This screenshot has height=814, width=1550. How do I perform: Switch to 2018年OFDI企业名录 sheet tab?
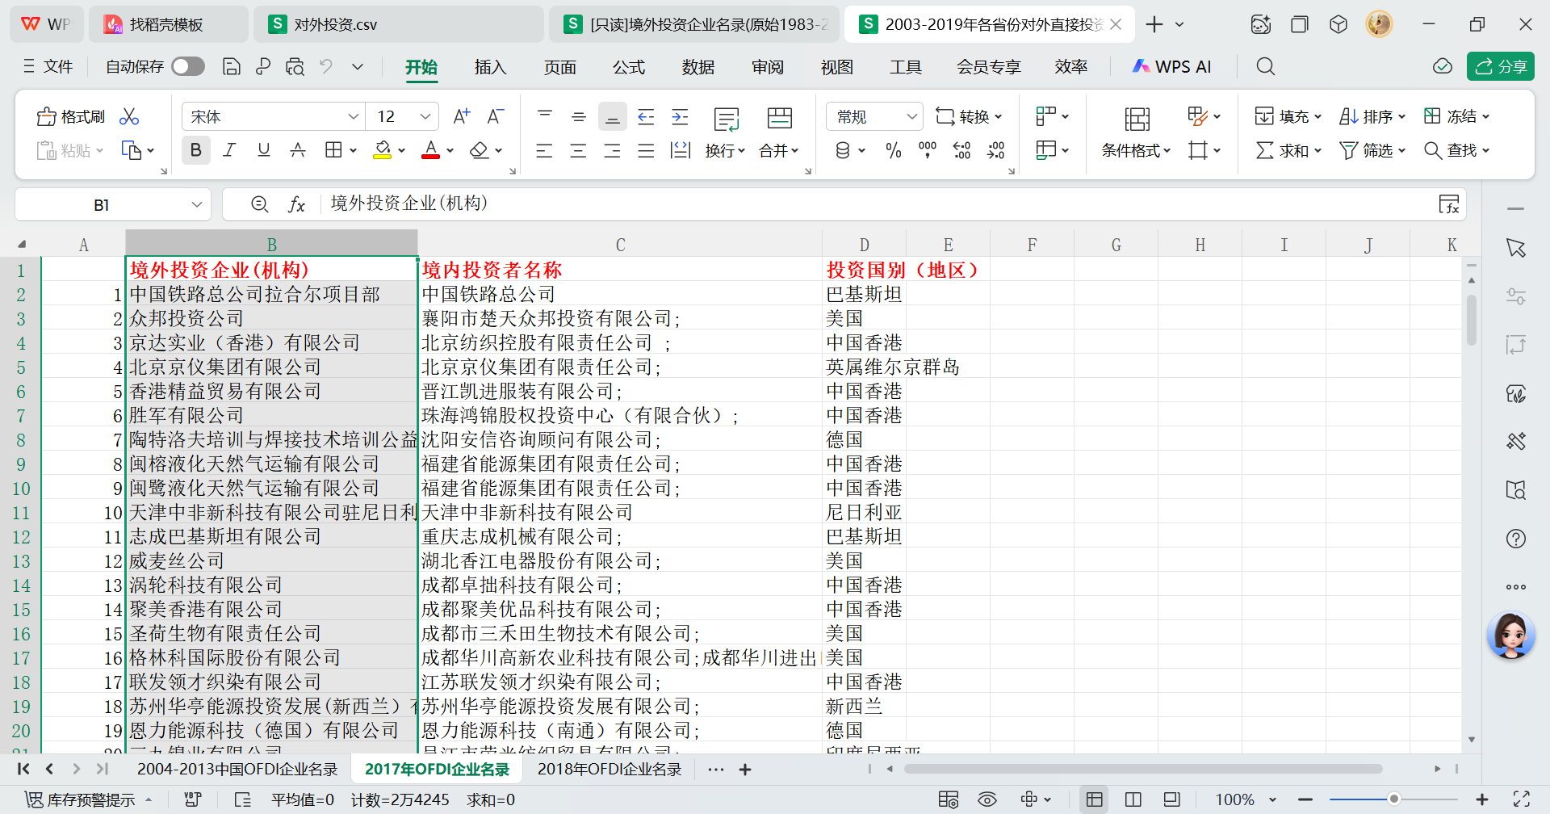pyautogui.click(x=610, y=769)
